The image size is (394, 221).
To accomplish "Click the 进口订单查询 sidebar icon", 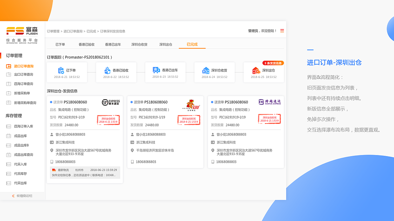I will 8,66.
